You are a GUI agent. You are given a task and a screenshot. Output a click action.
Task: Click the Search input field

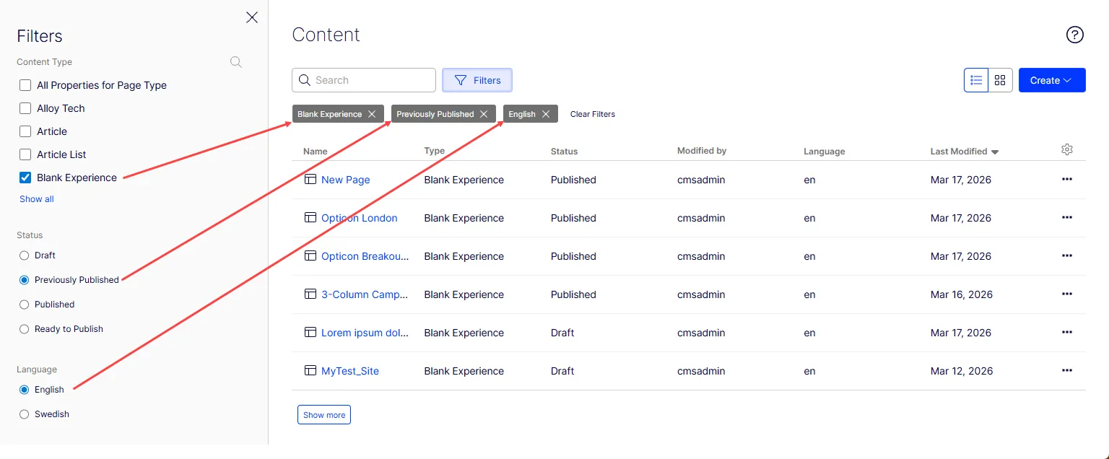(x=364, y=80)
